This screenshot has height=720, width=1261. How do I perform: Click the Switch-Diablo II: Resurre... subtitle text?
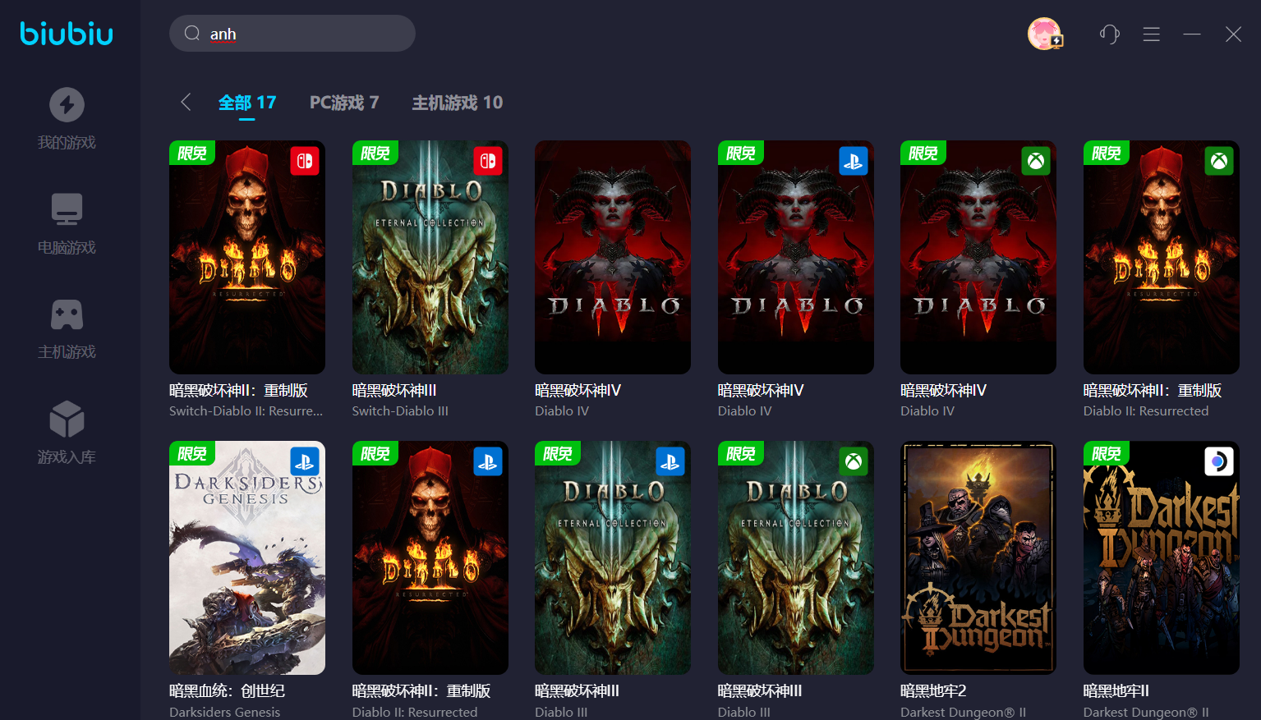click(246, 411)
